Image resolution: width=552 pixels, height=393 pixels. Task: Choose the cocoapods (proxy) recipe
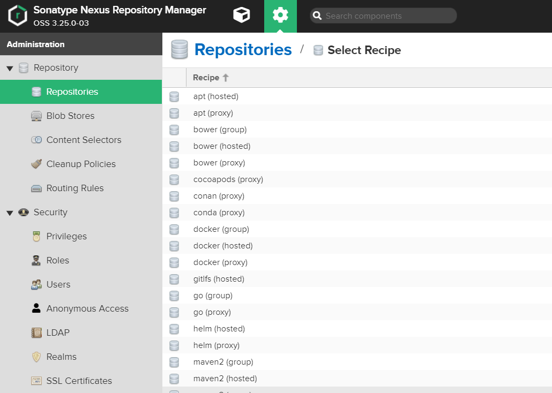pos(357,179)
